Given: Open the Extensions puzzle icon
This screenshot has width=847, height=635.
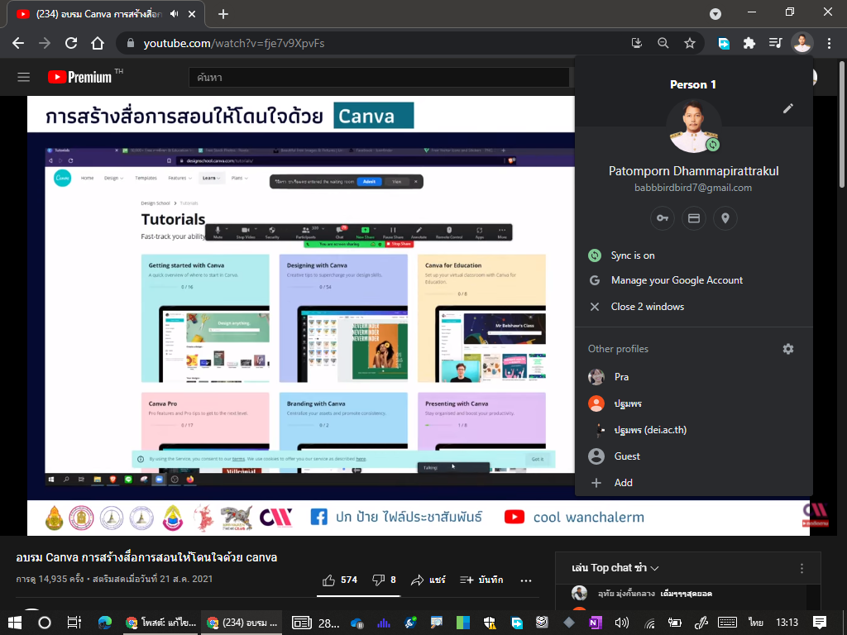Looking at the screenshot, I should (749, 43).
